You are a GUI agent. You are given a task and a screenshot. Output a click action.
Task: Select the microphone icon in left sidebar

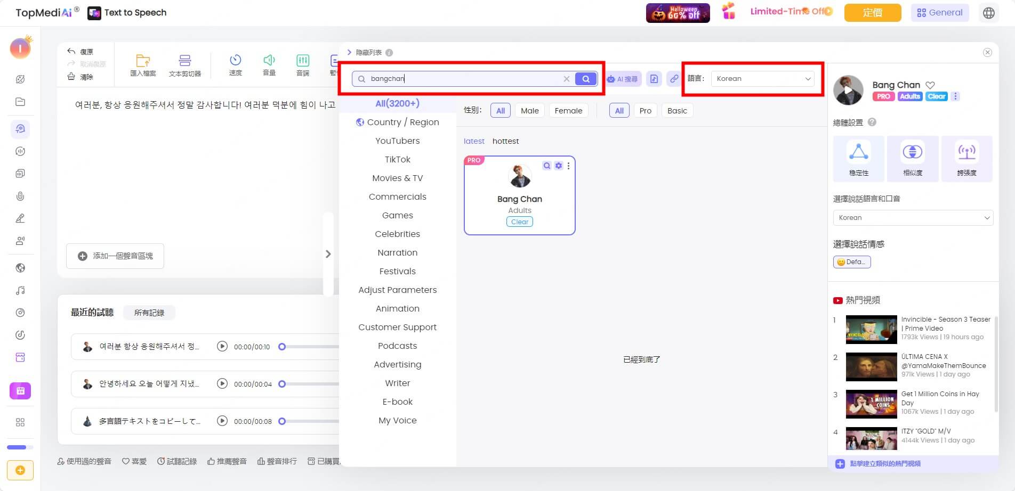point(20,196)
